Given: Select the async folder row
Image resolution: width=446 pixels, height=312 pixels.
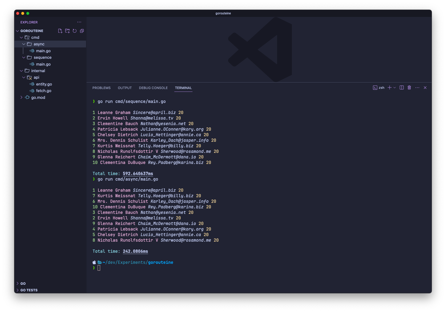Looking at the screenshot, I should (x=50, y=44).
